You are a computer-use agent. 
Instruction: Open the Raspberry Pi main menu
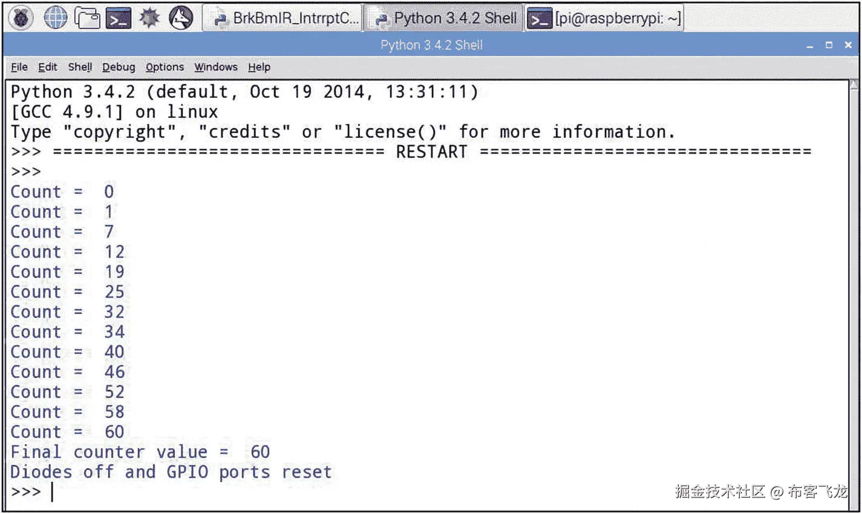click(21, 18)
